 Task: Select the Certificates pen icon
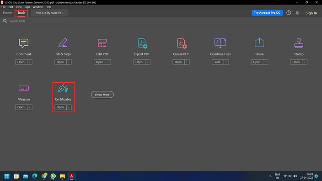pos(63,88)
